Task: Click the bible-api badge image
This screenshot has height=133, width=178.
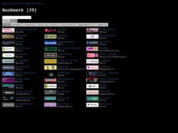Action: [x=50, y=99]
